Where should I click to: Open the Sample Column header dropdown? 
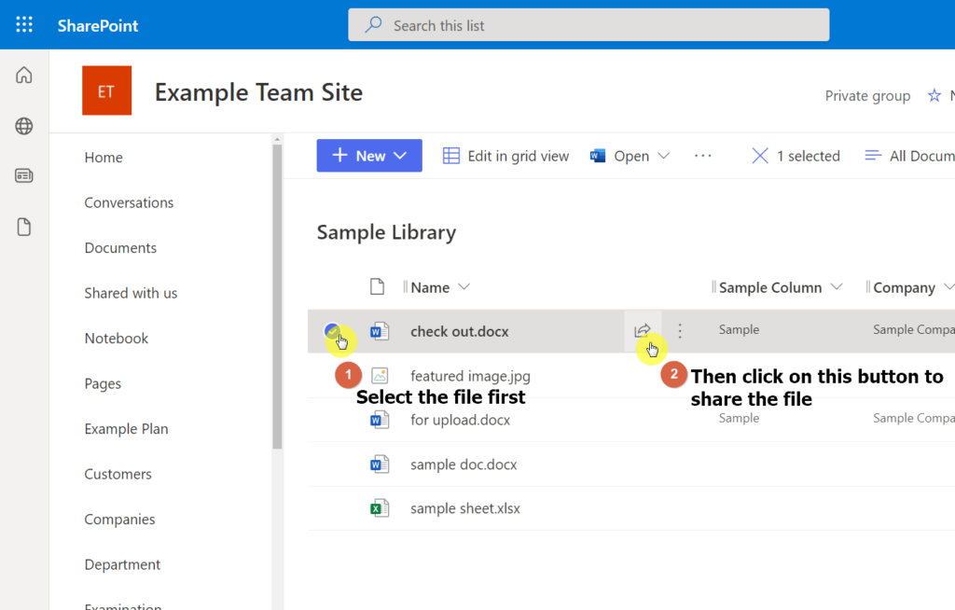tap(837, 287)
